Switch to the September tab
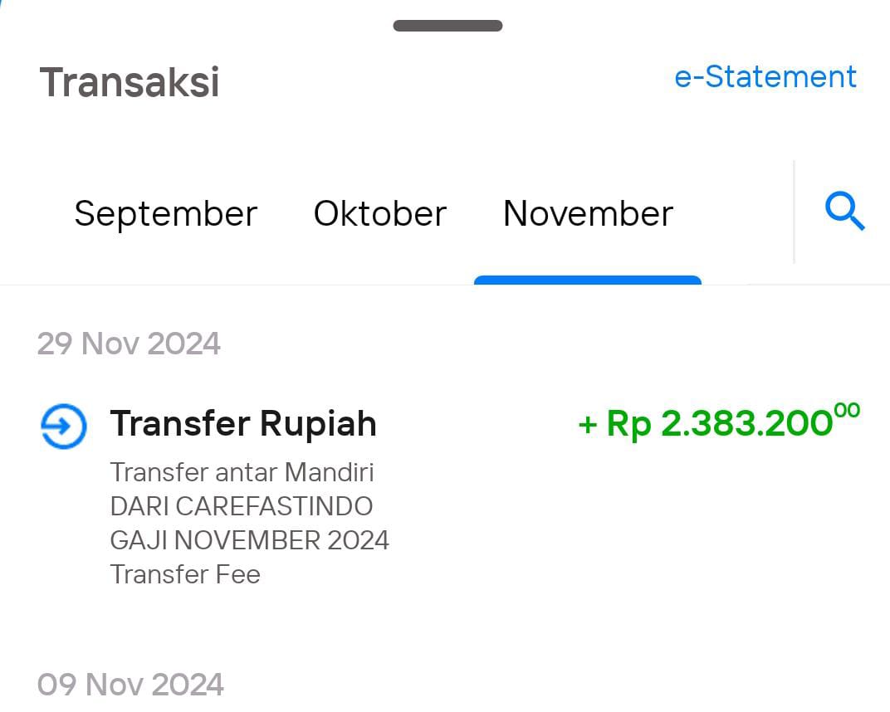Screen dimensions: 890x712 pyautogui.click(x=166, y=214)
